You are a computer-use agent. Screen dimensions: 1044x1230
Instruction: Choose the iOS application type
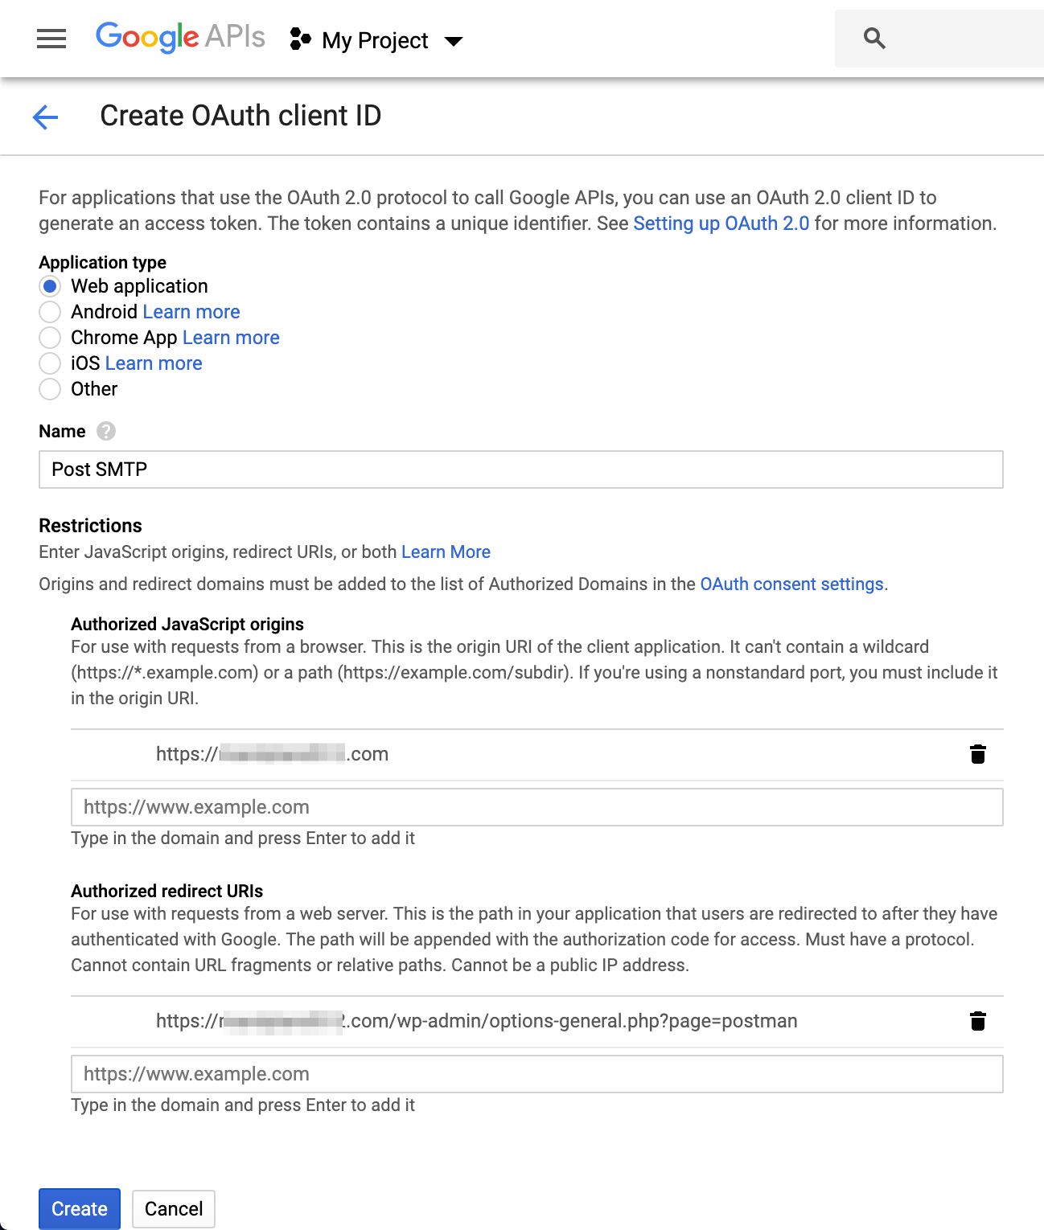click(x=50, y=363)
